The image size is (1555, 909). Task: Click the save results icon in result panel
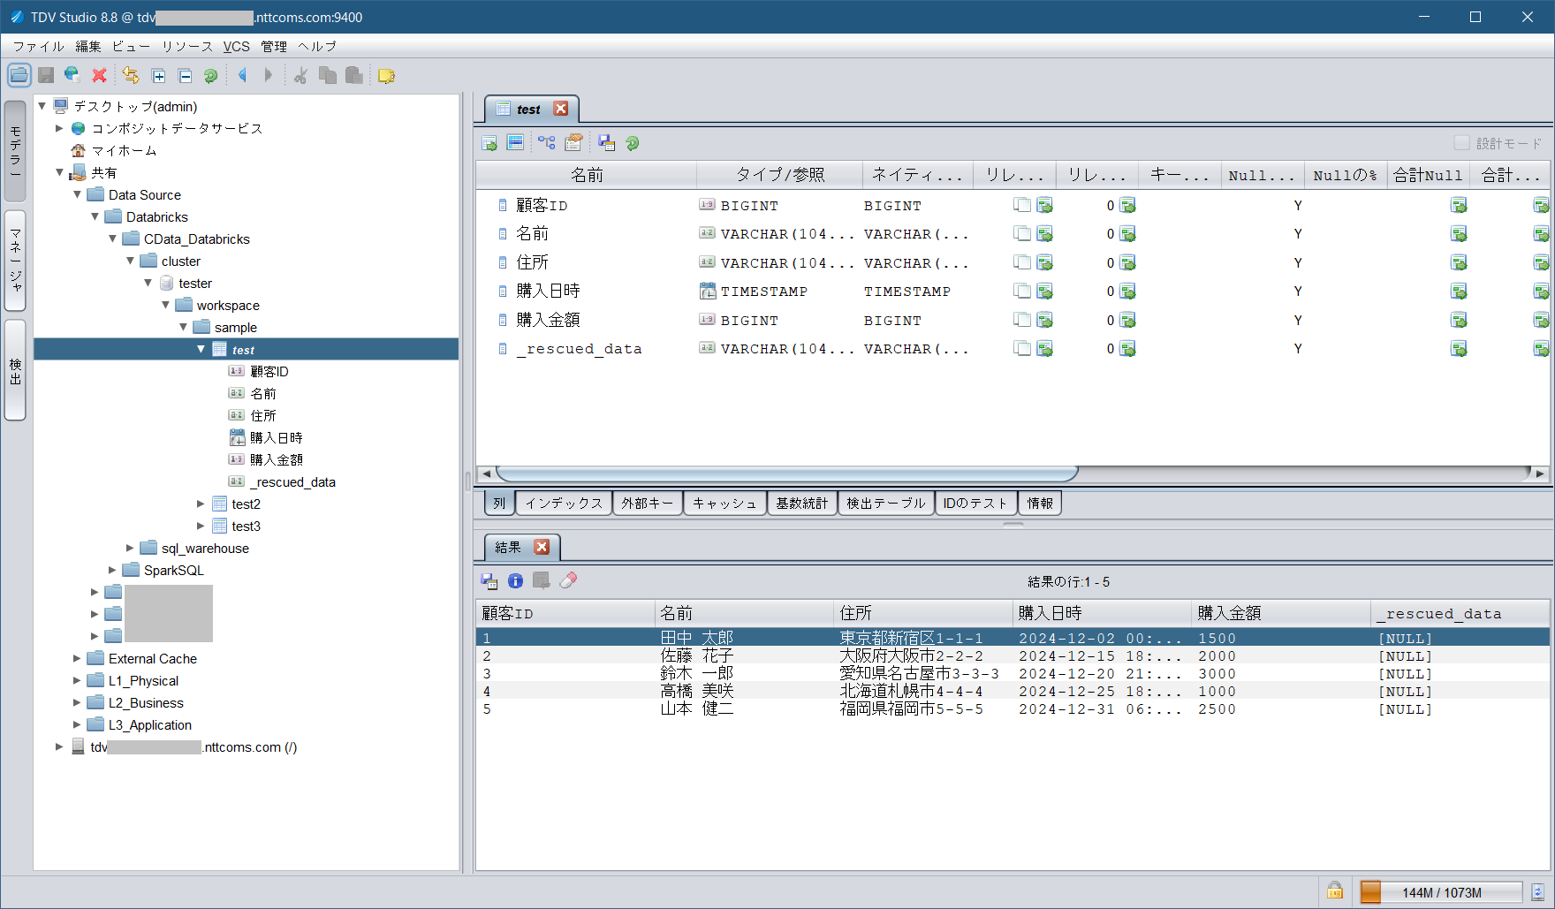point(489,580)
